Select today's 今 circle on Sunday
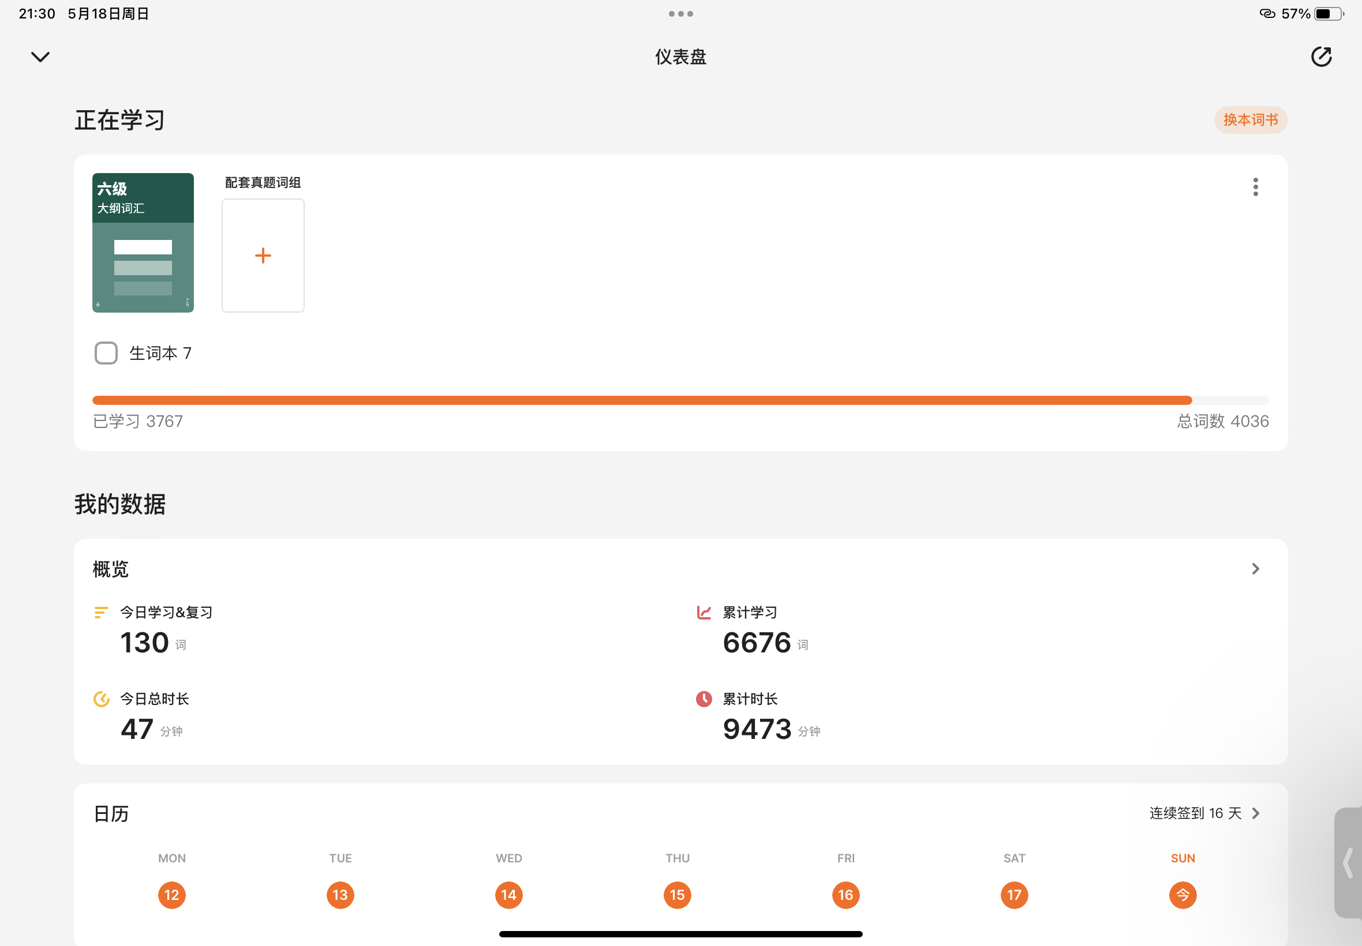This screenshot has height=946, width=1362. coord(1183,895)
